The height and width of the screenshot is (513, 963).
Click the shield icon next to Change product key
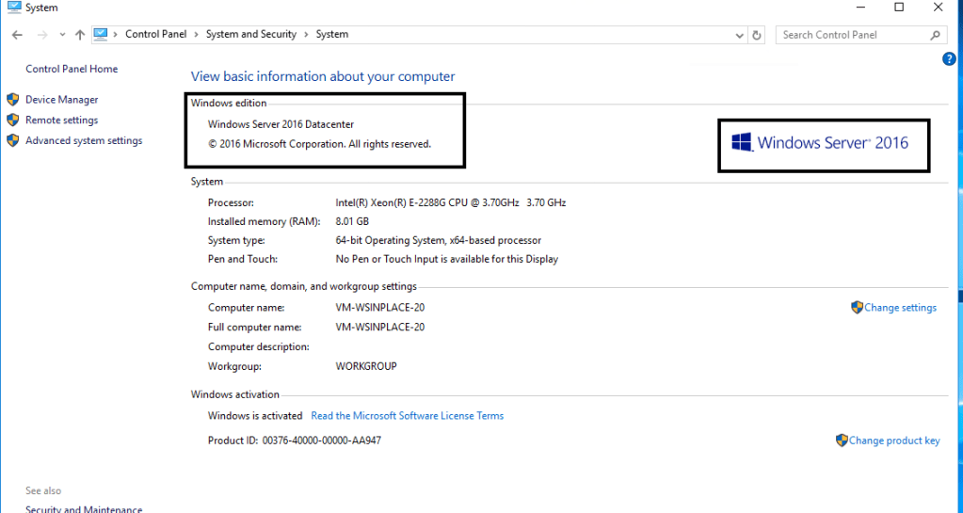[x=842, y=441]
